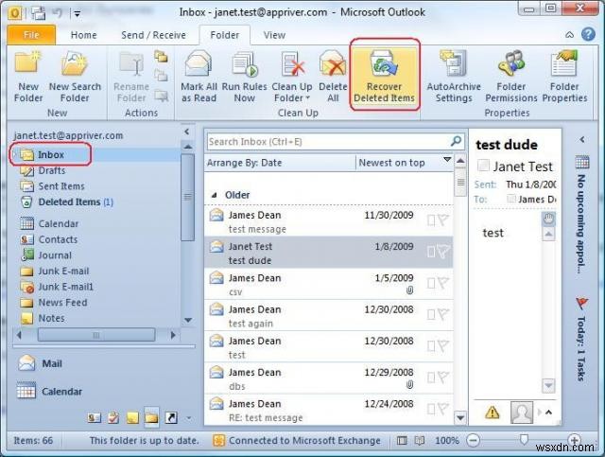Click the search magnifier in Search Inbox

456,141
